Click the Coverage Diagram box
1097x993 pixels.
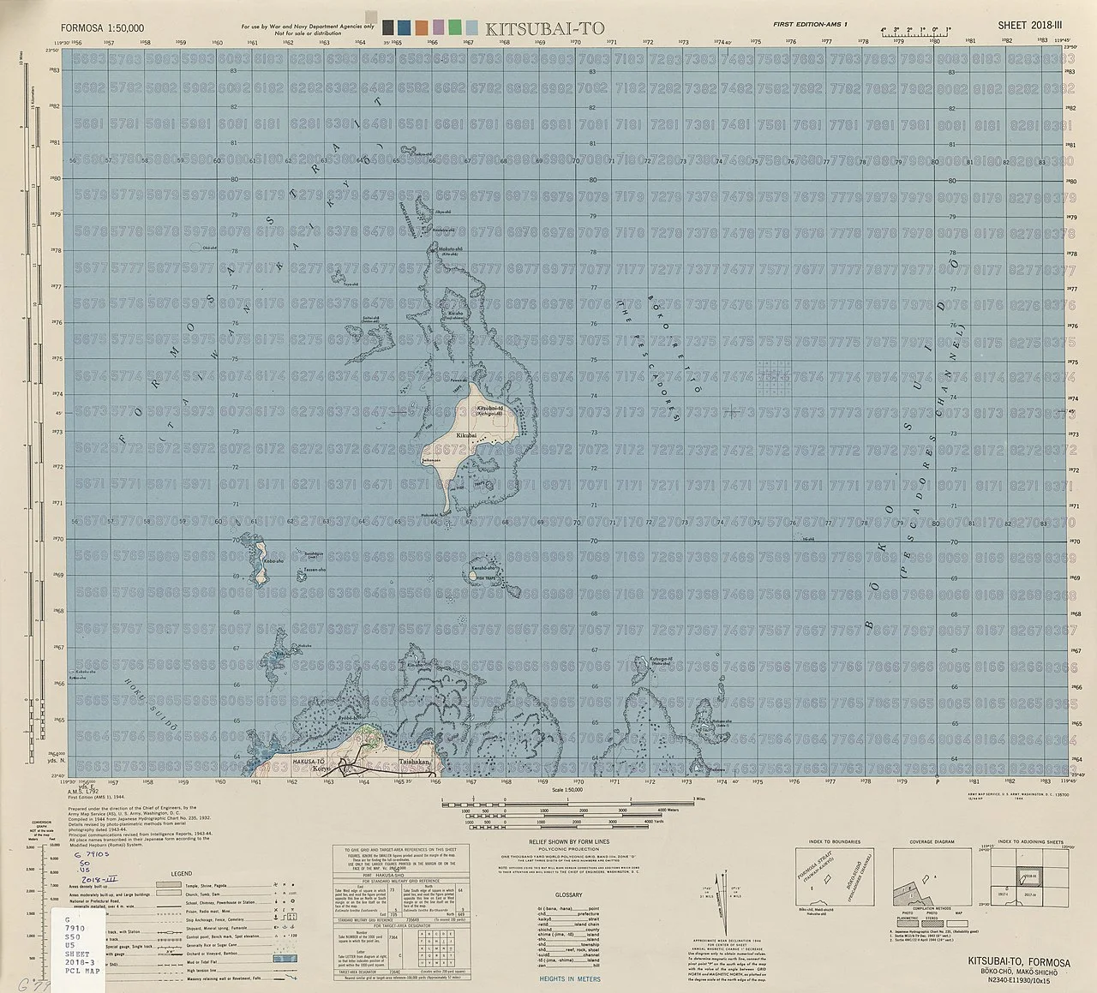932,877
